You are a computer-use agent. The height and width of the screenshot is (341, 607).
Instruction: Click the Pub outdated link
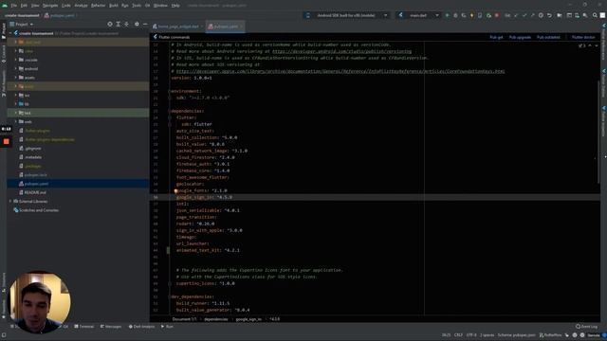point(548,37)
